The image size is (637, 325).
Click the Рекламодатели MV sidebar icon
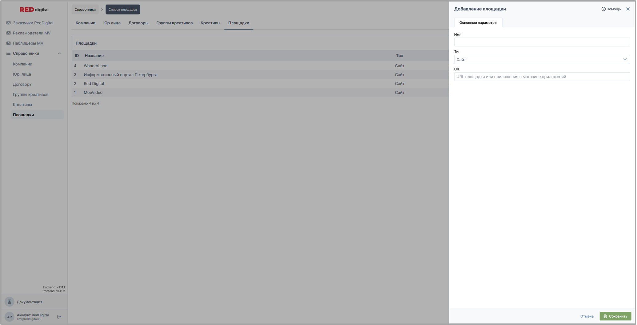[9, 33]
